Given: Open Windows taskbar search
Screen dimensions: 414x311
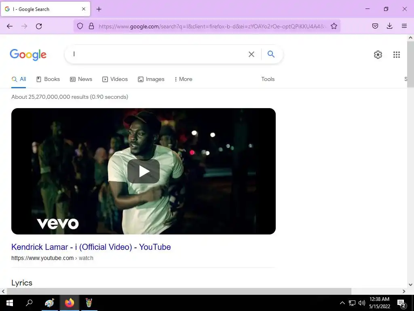Looking at the screenshot, I should click(x=29, y=303).
